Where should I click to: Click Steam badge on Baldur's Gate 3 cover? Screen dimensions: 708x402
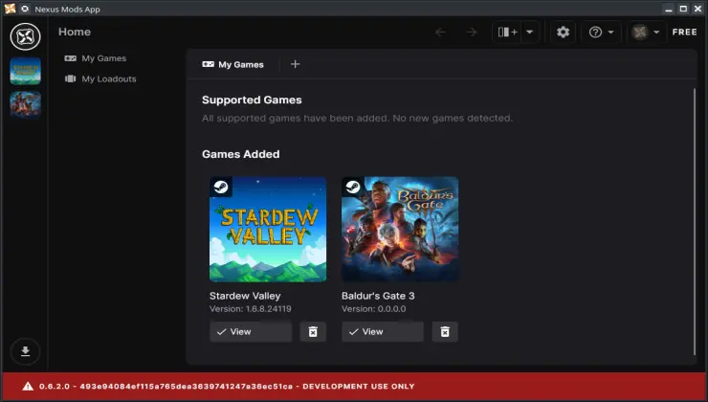click(353, 187)
